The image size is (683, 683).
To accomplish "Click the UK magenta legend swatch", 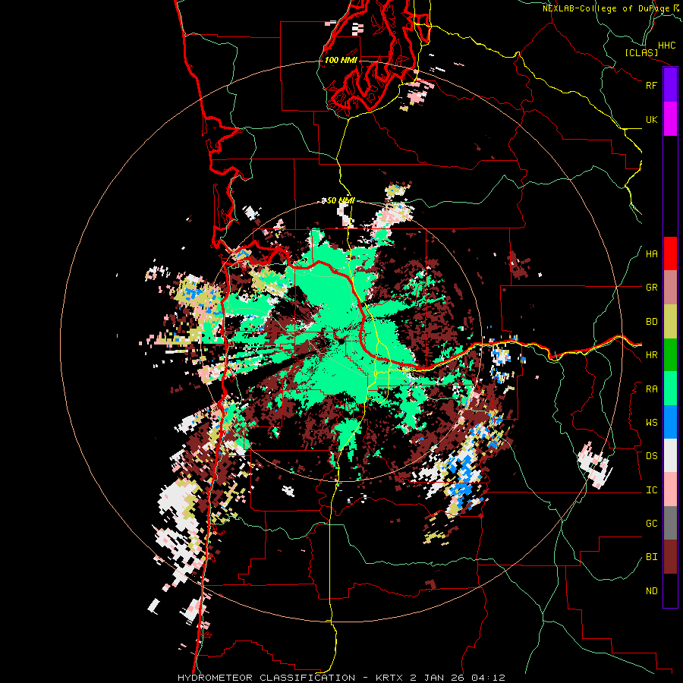I will pos(670,119).
